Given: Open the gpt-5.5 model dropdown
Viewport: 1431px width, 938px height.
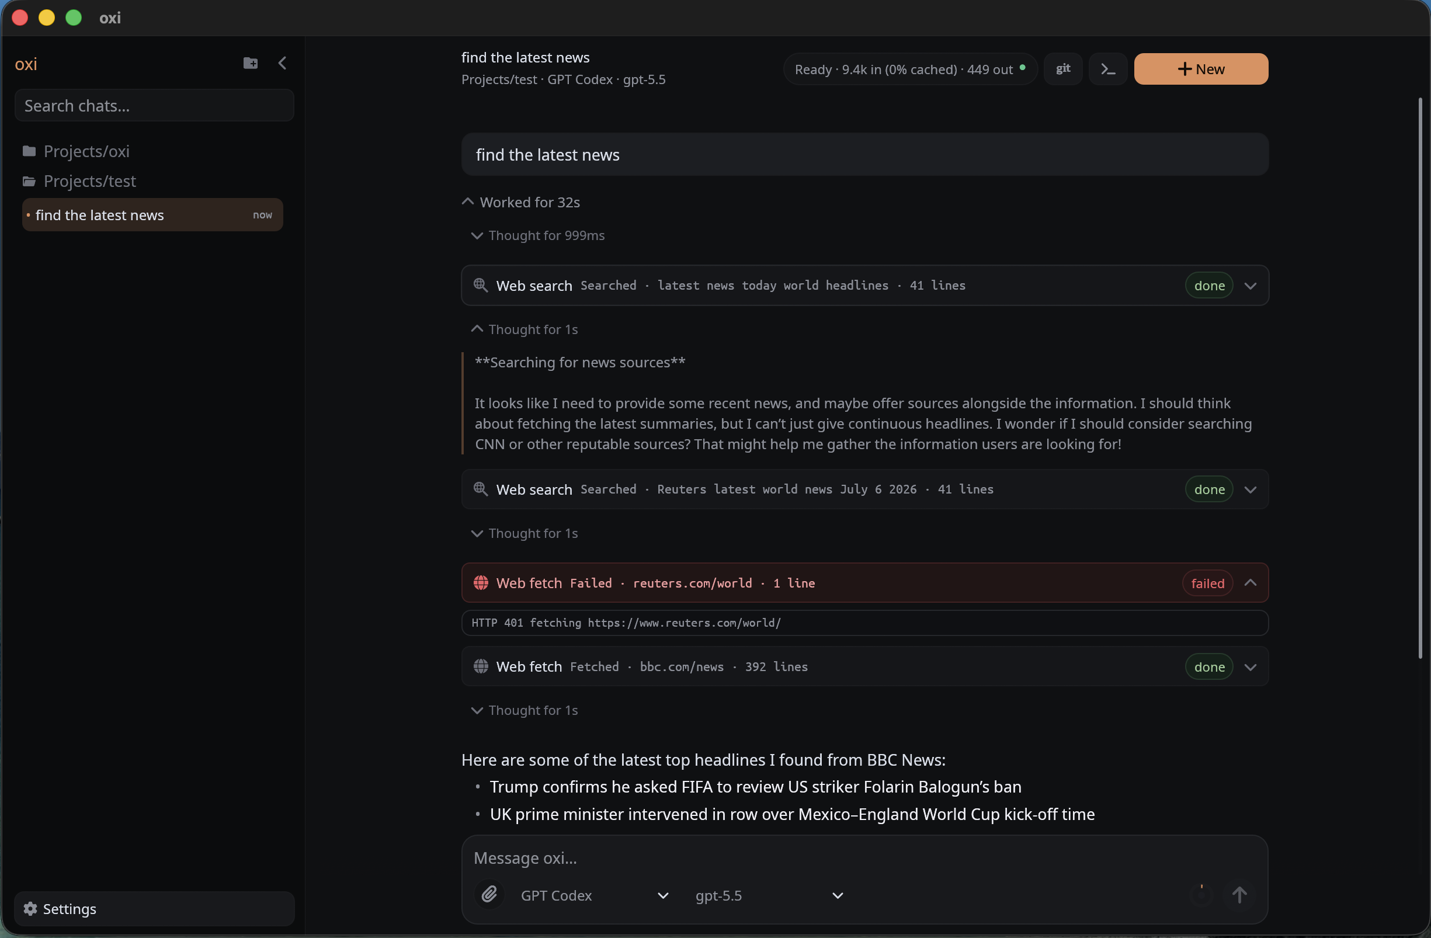Looking at the screenshot, I should 769,895.
